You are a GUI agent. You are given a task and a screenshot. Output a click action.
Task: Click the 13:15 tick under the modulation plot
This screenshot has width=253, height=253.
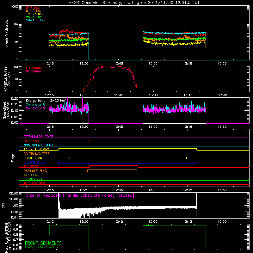click(188, 127)
